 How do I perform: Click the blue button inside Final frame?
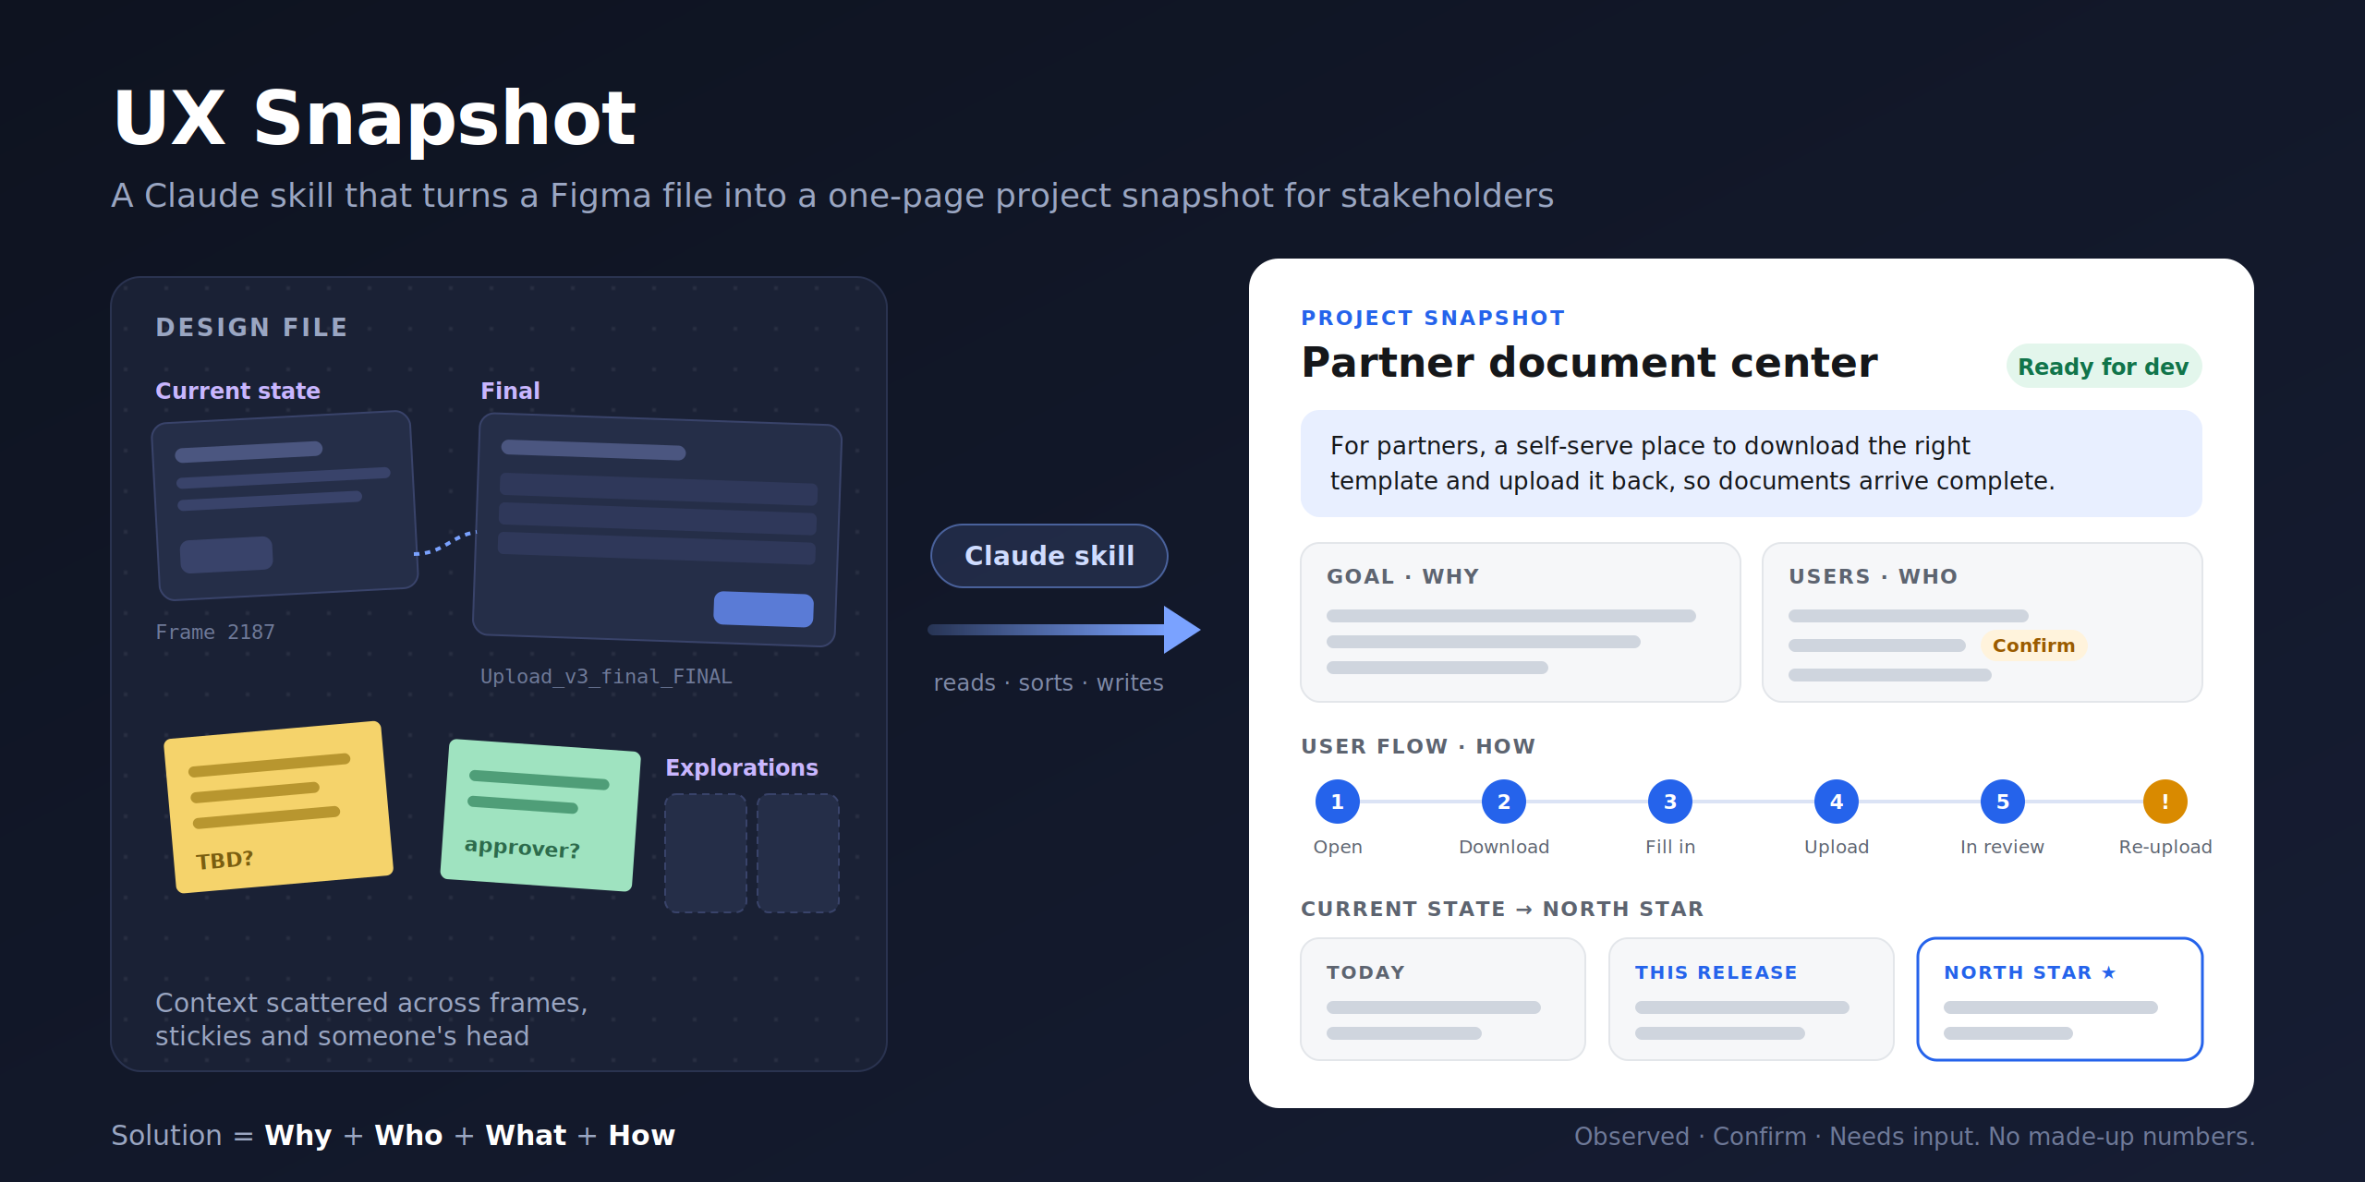tap(763, 609)
